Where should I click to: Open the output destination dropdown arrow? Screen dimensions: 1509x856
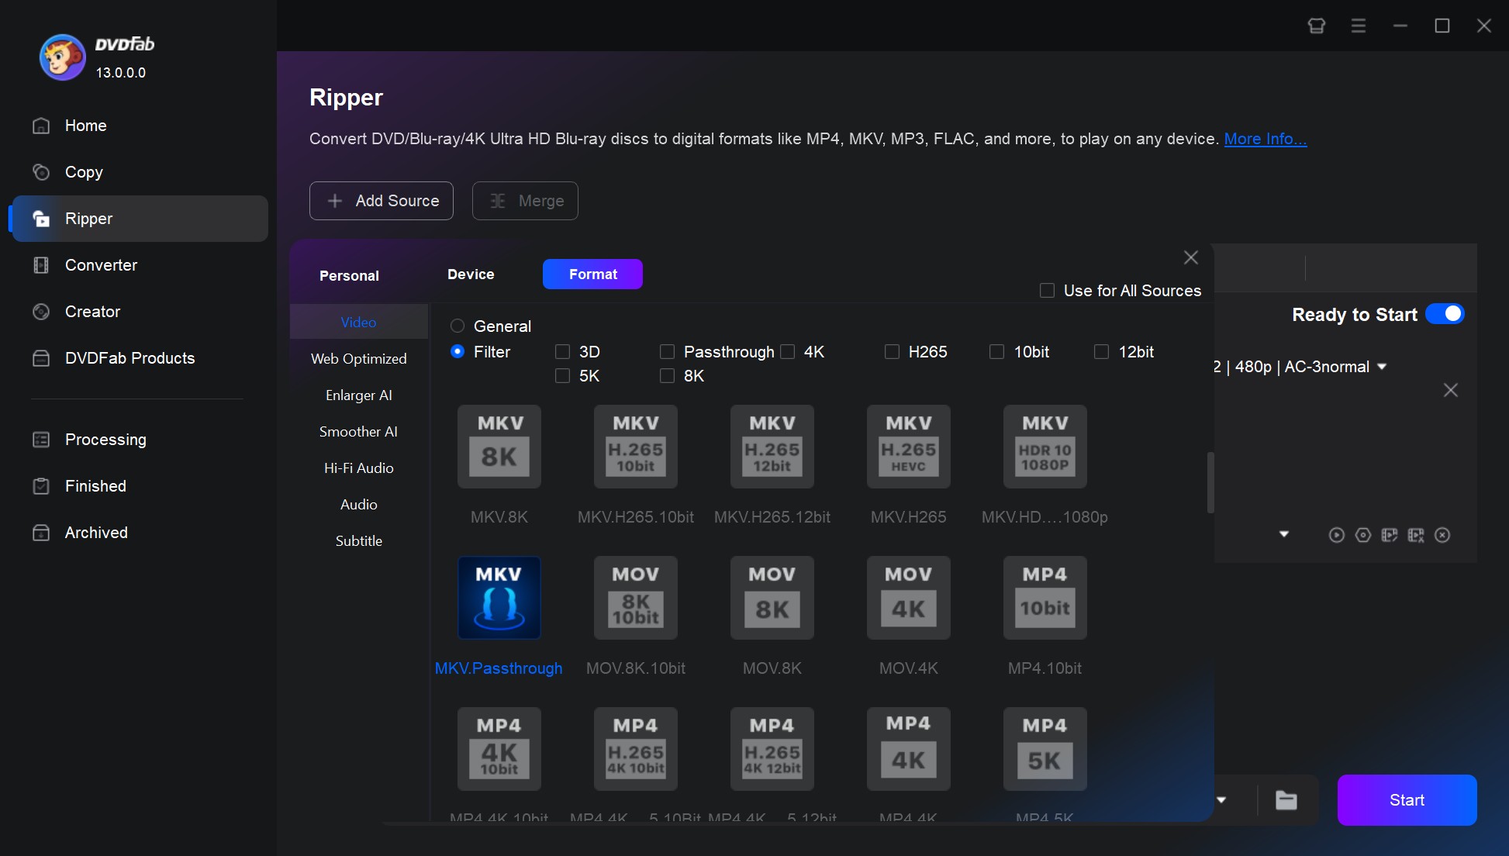coord(1221,800)
